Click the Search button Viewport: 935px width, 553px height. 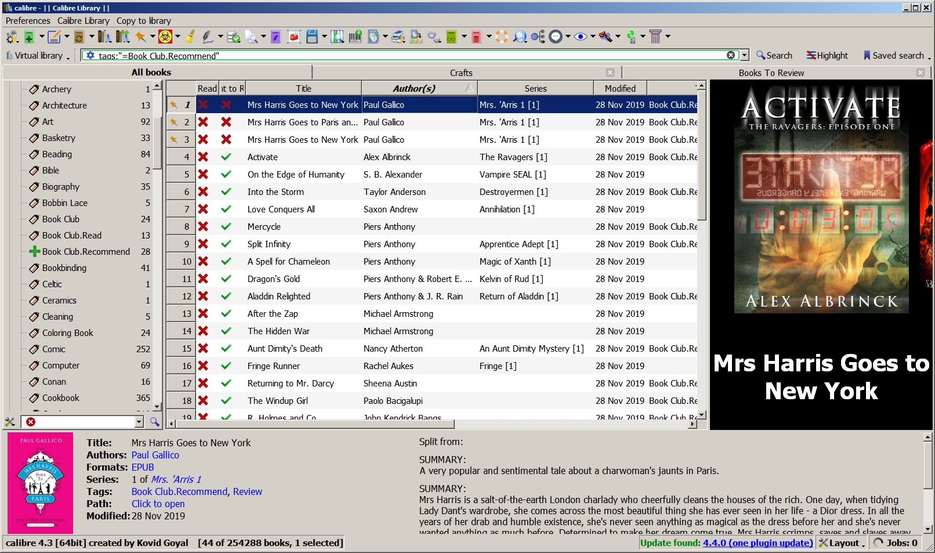(x=774, y=56)
